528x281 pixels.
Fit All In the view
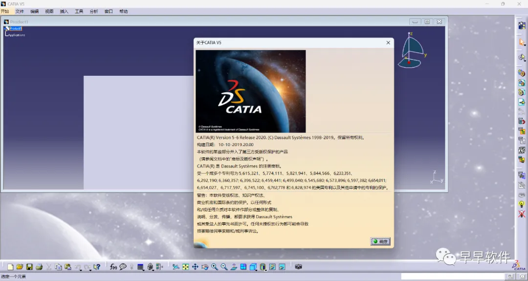tap(186, 267)
